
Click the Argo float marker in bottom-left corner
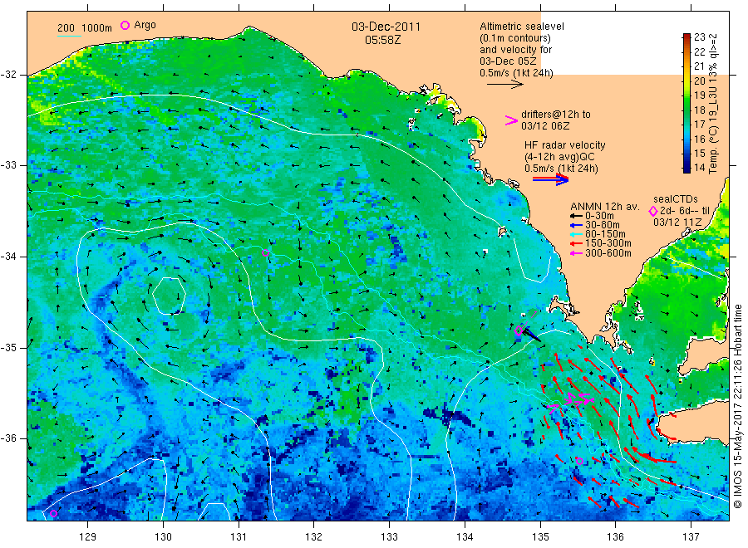pos(53,513)
